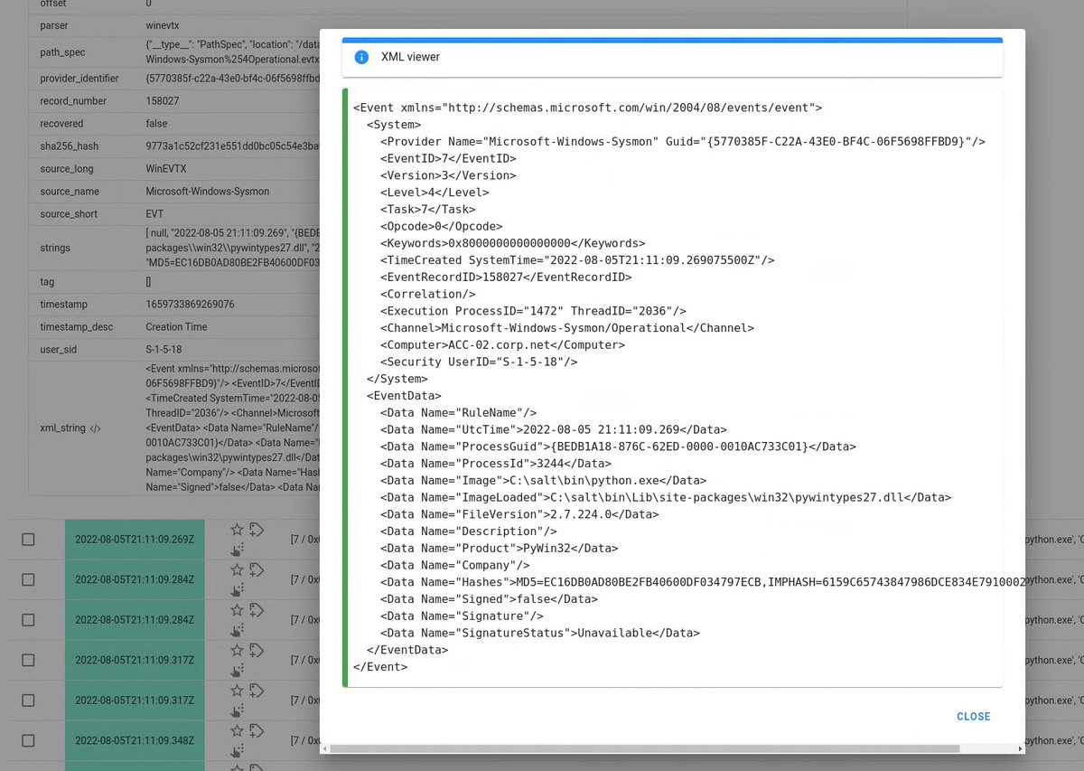Click the XML viewer scrollbar right arrow
Image resolution: width=1084 pixels, height=771 pixels.
pos(1021,748)
